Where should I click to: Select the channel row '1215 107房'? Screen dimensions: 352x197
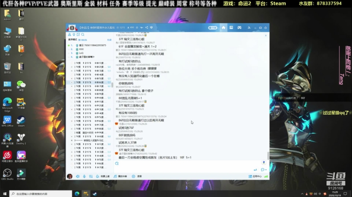coord(89,167)
